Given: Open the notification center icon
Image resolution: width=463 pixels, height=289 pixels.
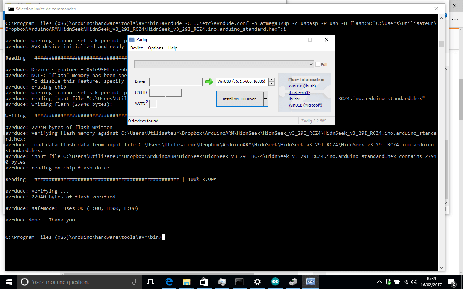Looking at the screenshot, I should click(x=451, y=282).
